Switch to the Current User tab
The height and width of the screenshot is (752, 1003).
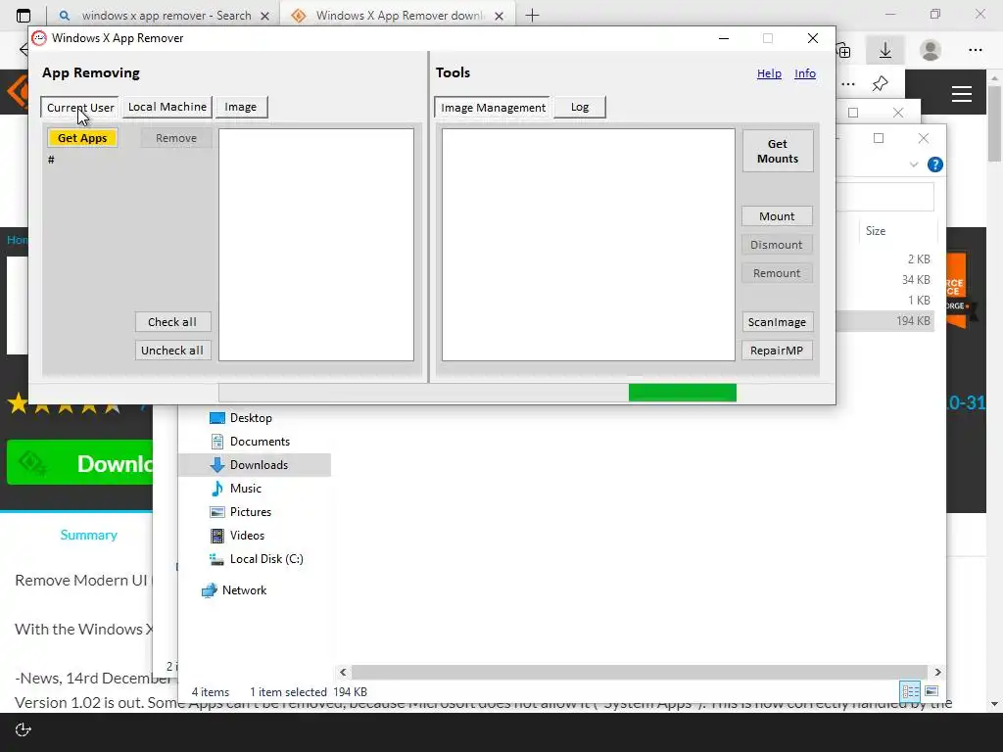tap(80, 108)
